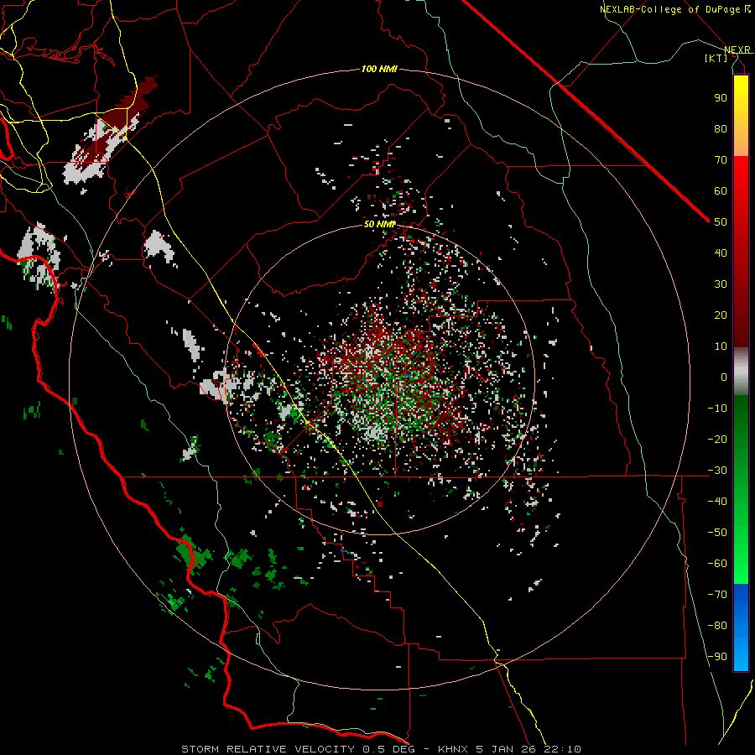Click the -50 value on velocity scale
Image resolution: width=755 pixels, height=755 pixels.
(x=717, y=533)
